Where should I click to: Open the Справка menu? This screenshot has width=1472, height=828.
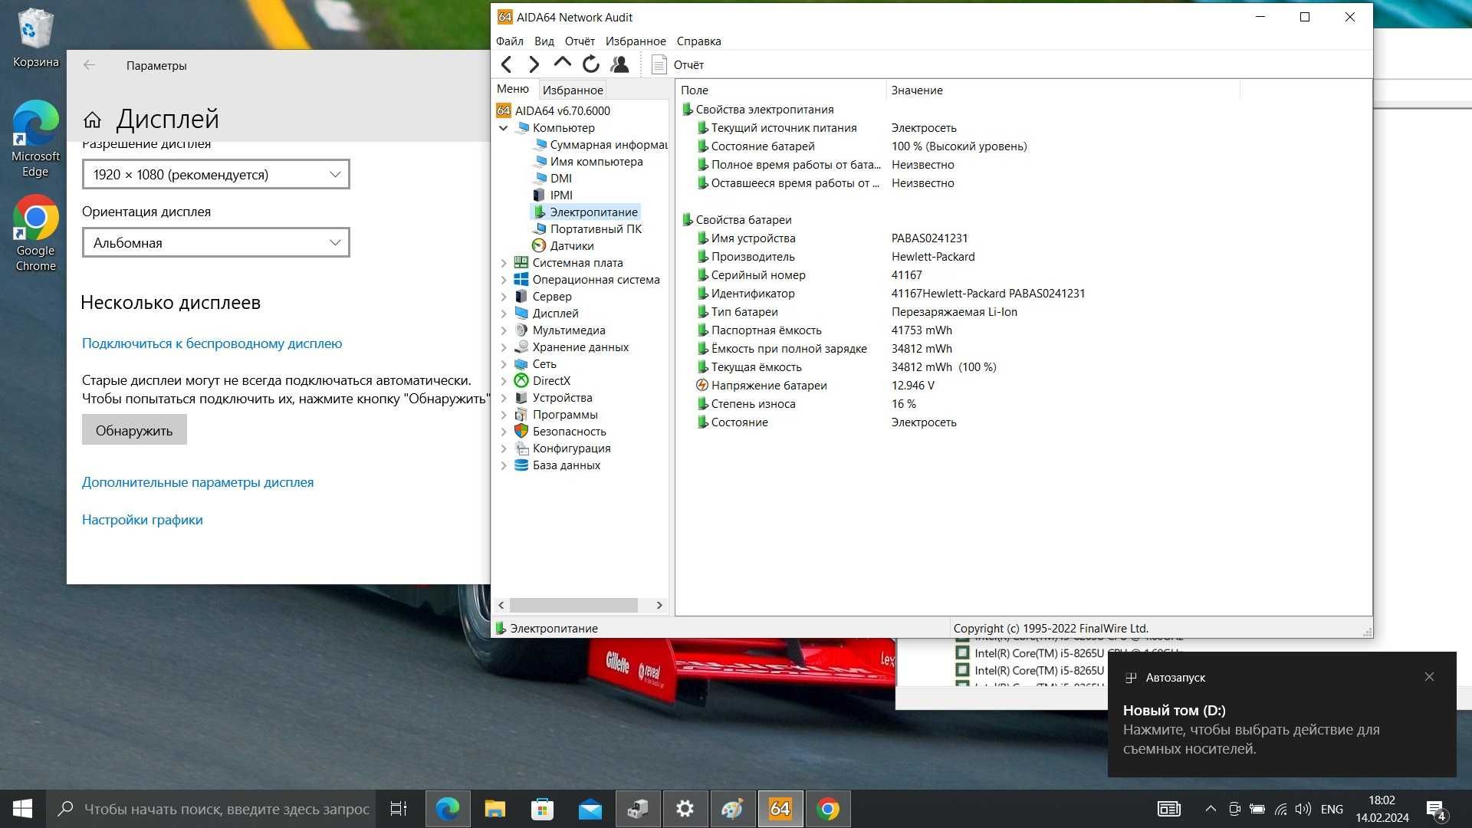[x=698, y=41]
